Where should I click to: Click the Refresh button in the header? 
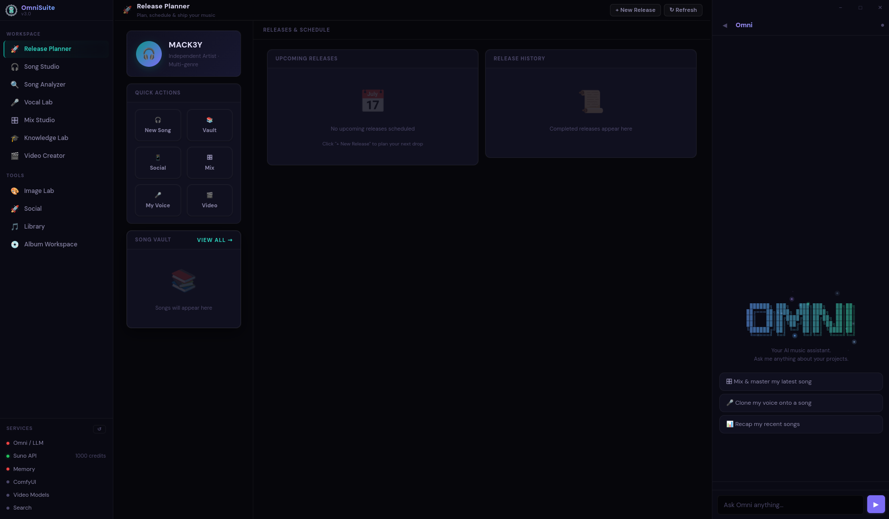pos(683,10)
